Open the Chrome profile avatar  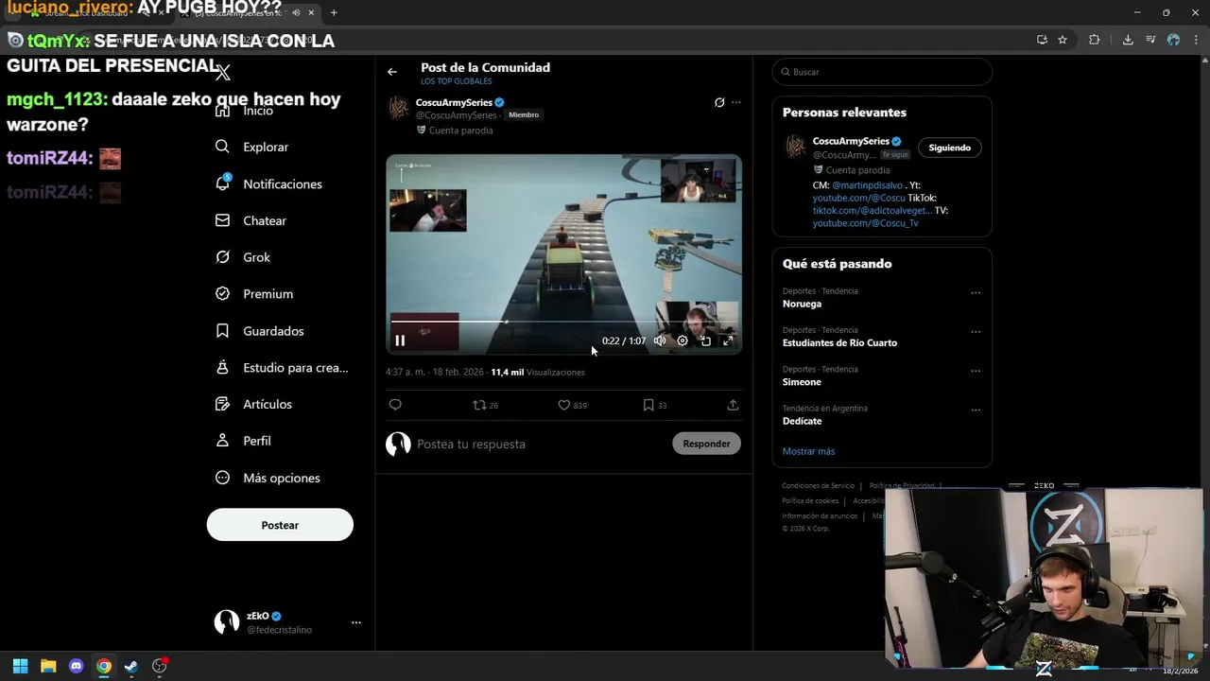coord(1173,40)
